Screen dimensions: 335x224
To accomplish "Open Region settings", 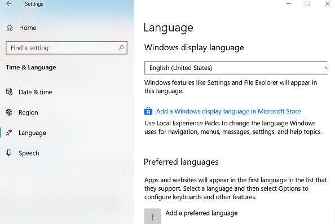I will pyautogui.click(x=28, y=112).
